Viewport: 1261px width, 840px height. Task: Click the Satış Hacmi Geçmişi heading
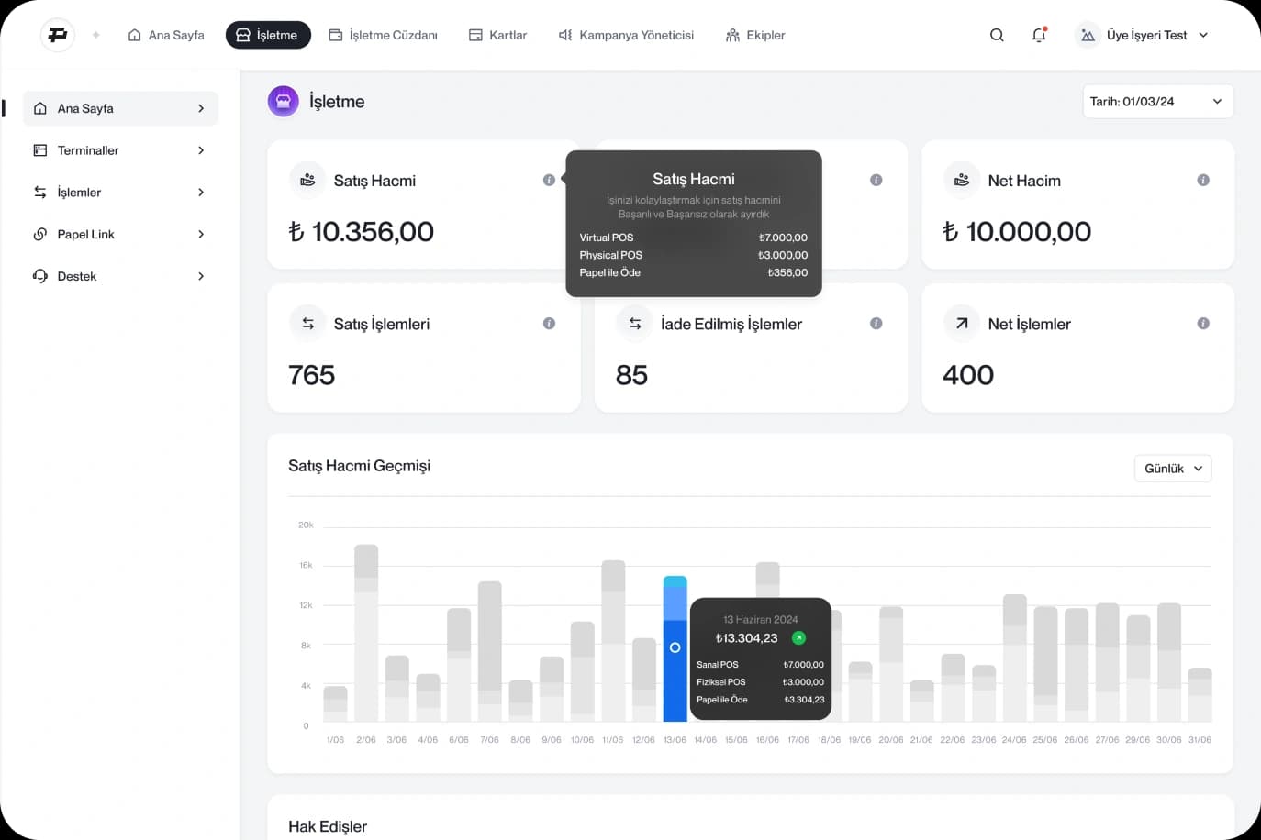360,466
